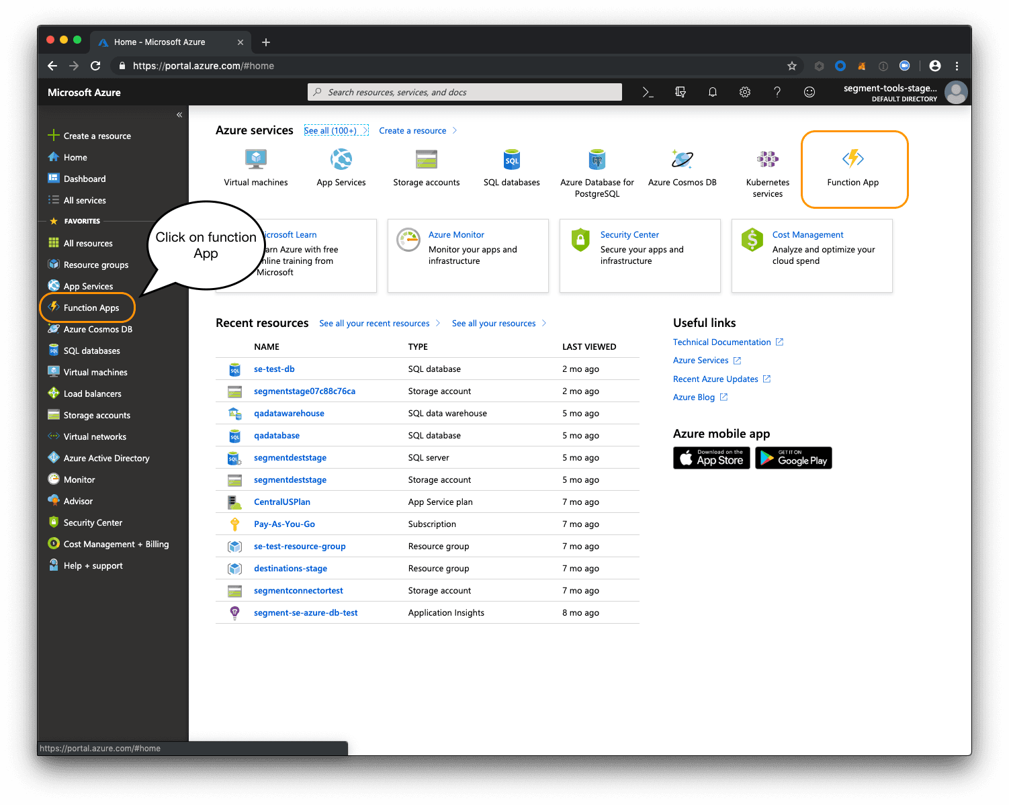The height and width of the screenshot is (805, 1009).
Task: Click the feedback smiley icon
Action: click(x=809, y=92)
